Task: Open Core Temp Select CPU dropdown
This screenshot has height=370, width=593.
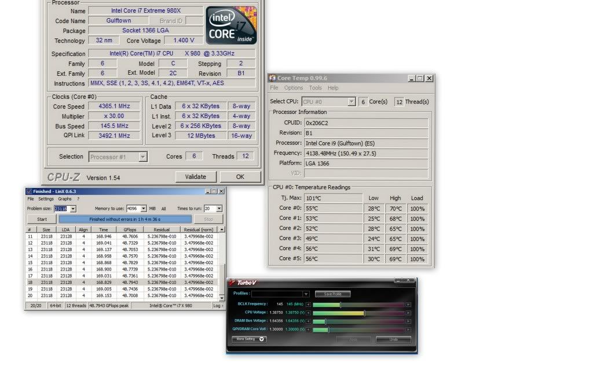Action: [352, 102]
